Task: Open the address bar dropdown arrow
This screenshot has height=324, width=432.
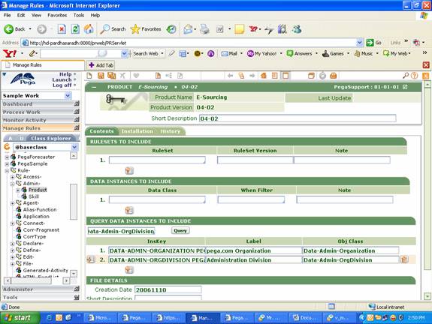Action: click(x=359, y=43)
